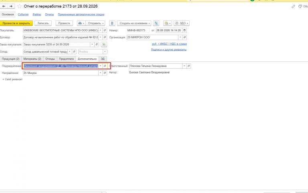Viewport: 308px width, 193px height.
Task: Click the + Свой реквизит link
Action: pos(12,79)
